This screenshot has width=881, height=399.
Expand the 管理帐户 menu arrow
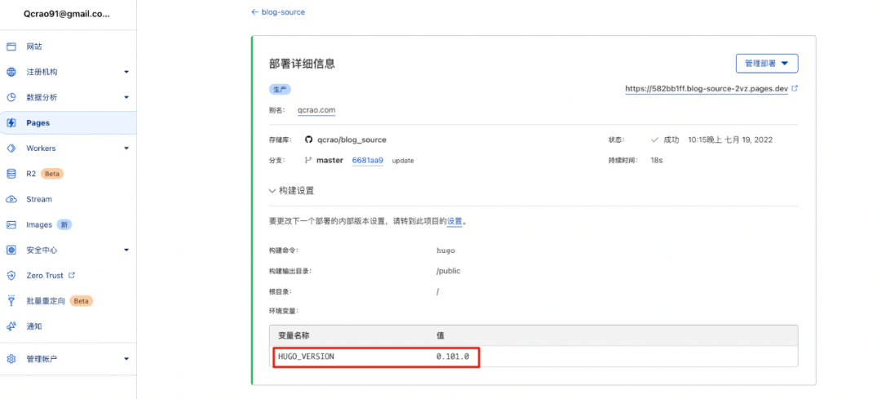pos(126,358)
